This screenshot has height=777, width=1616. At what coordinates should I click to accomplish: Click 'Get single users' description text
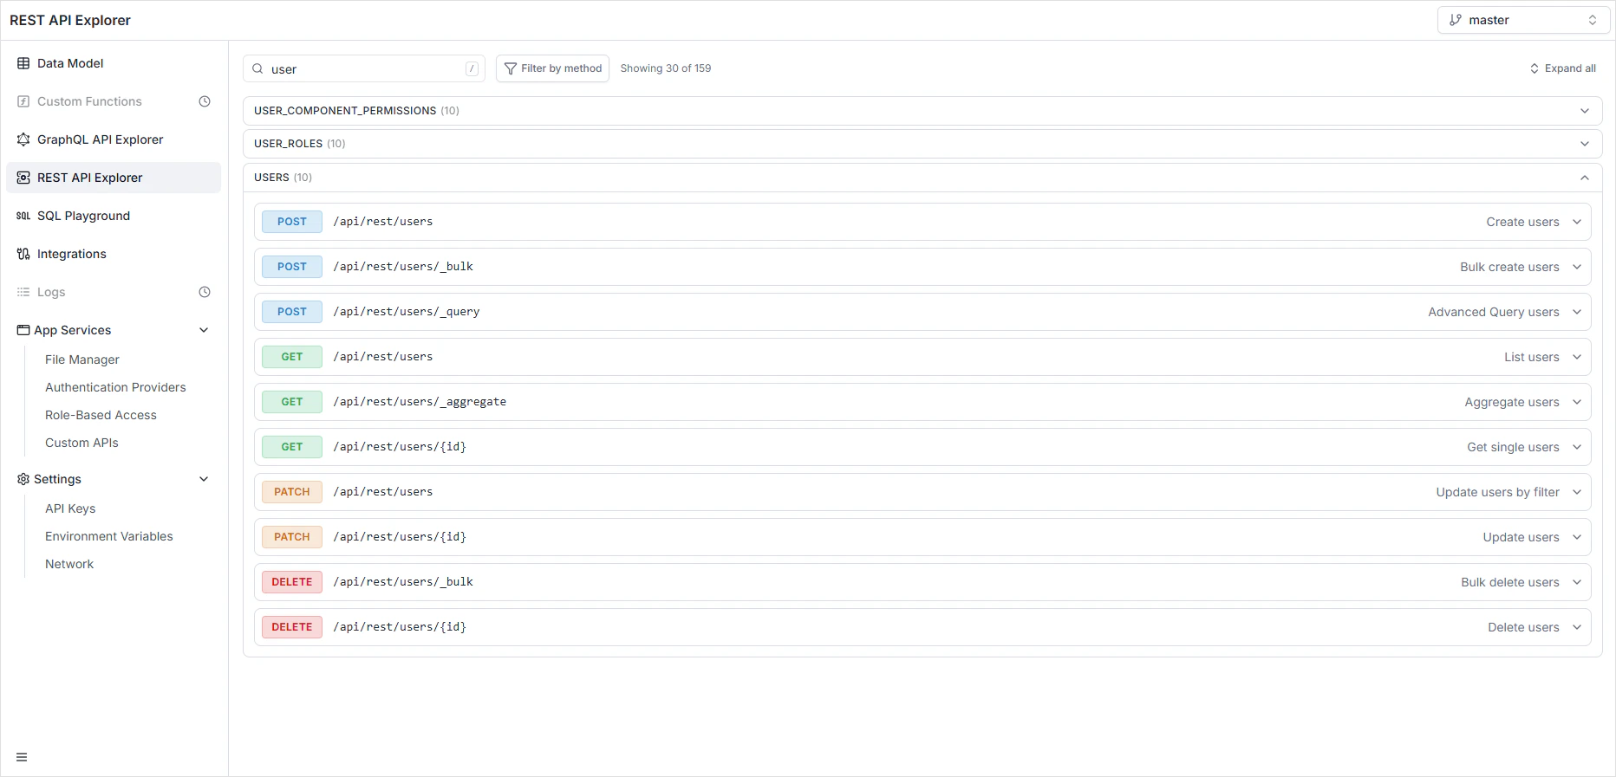tap(1513, 447)
